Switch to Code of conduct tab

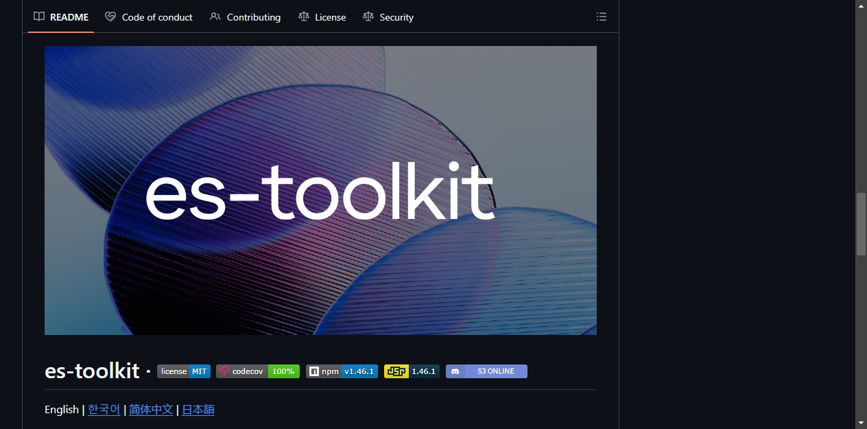coord(149,17)
